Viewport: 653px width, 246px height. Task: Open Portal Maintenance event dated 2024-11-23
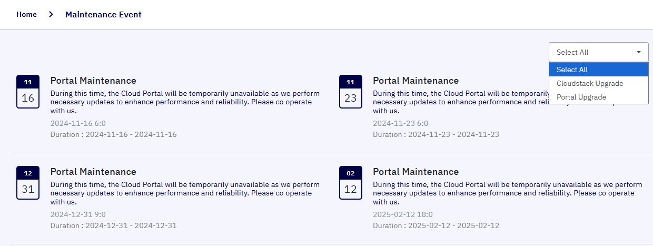pos(415,81)
